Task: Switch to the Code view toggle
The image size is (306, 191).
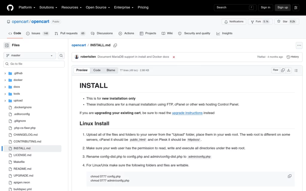Action: (97, 70)
